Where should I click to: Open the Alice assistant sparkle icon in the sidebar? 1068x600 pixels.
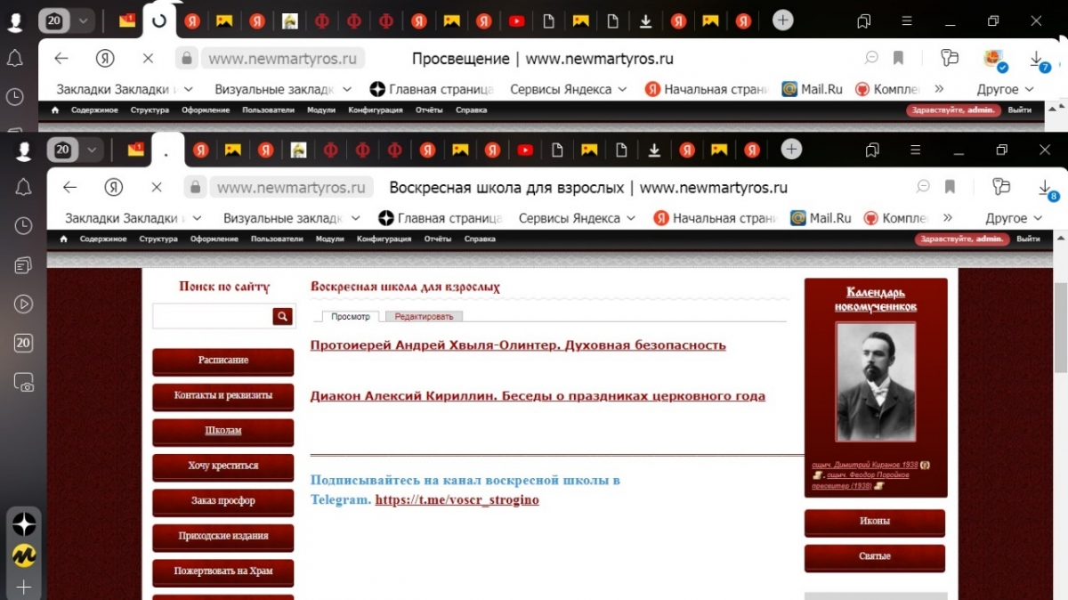[x=24, y=524]
